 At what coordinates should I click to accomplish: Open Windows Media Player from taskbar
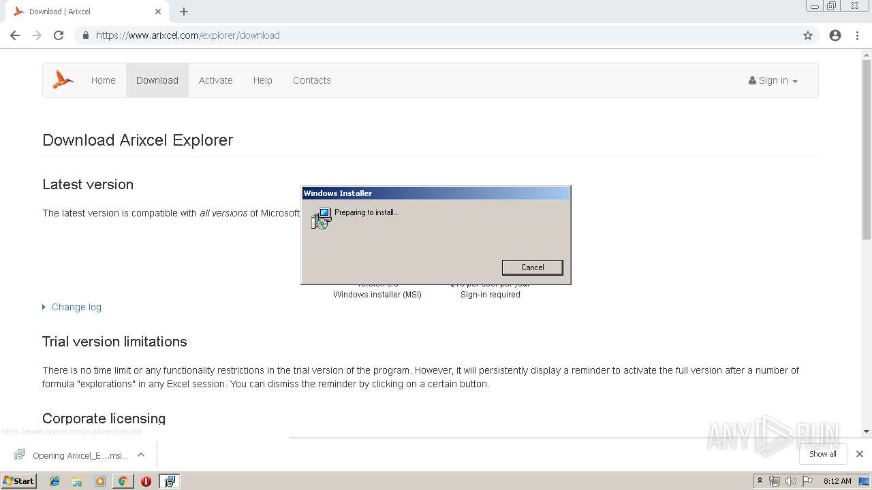tap(100, 481)
